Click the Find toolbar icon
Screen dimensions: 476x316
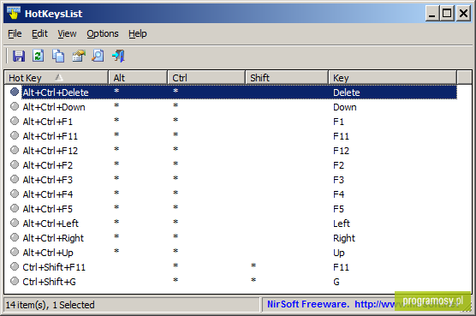click(98, 56)
